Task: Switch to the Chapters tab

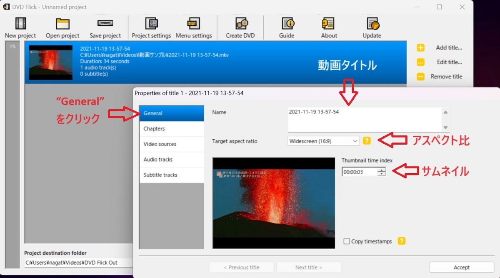Action: point(172,129)
